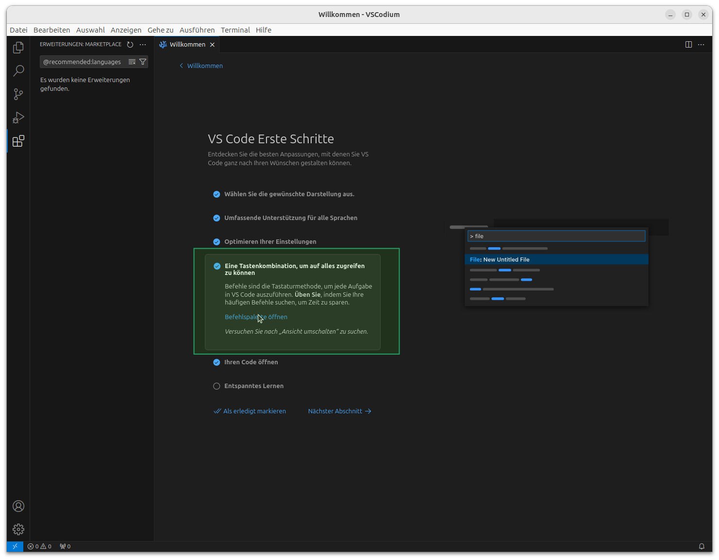This screenshot has width=719, height=560.
Task: Toggle checkmark for 'Ihren Code öffnen'
Action: pyautogui.click(x=217, y=362)
